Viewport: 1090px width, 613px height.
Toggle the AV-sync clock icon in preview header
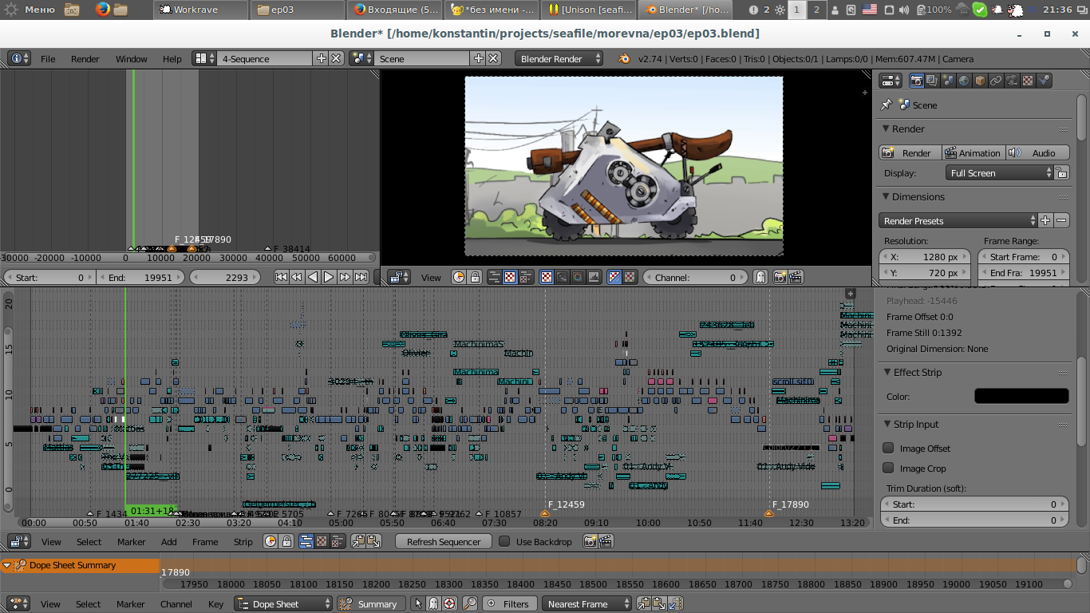(459, 277)
